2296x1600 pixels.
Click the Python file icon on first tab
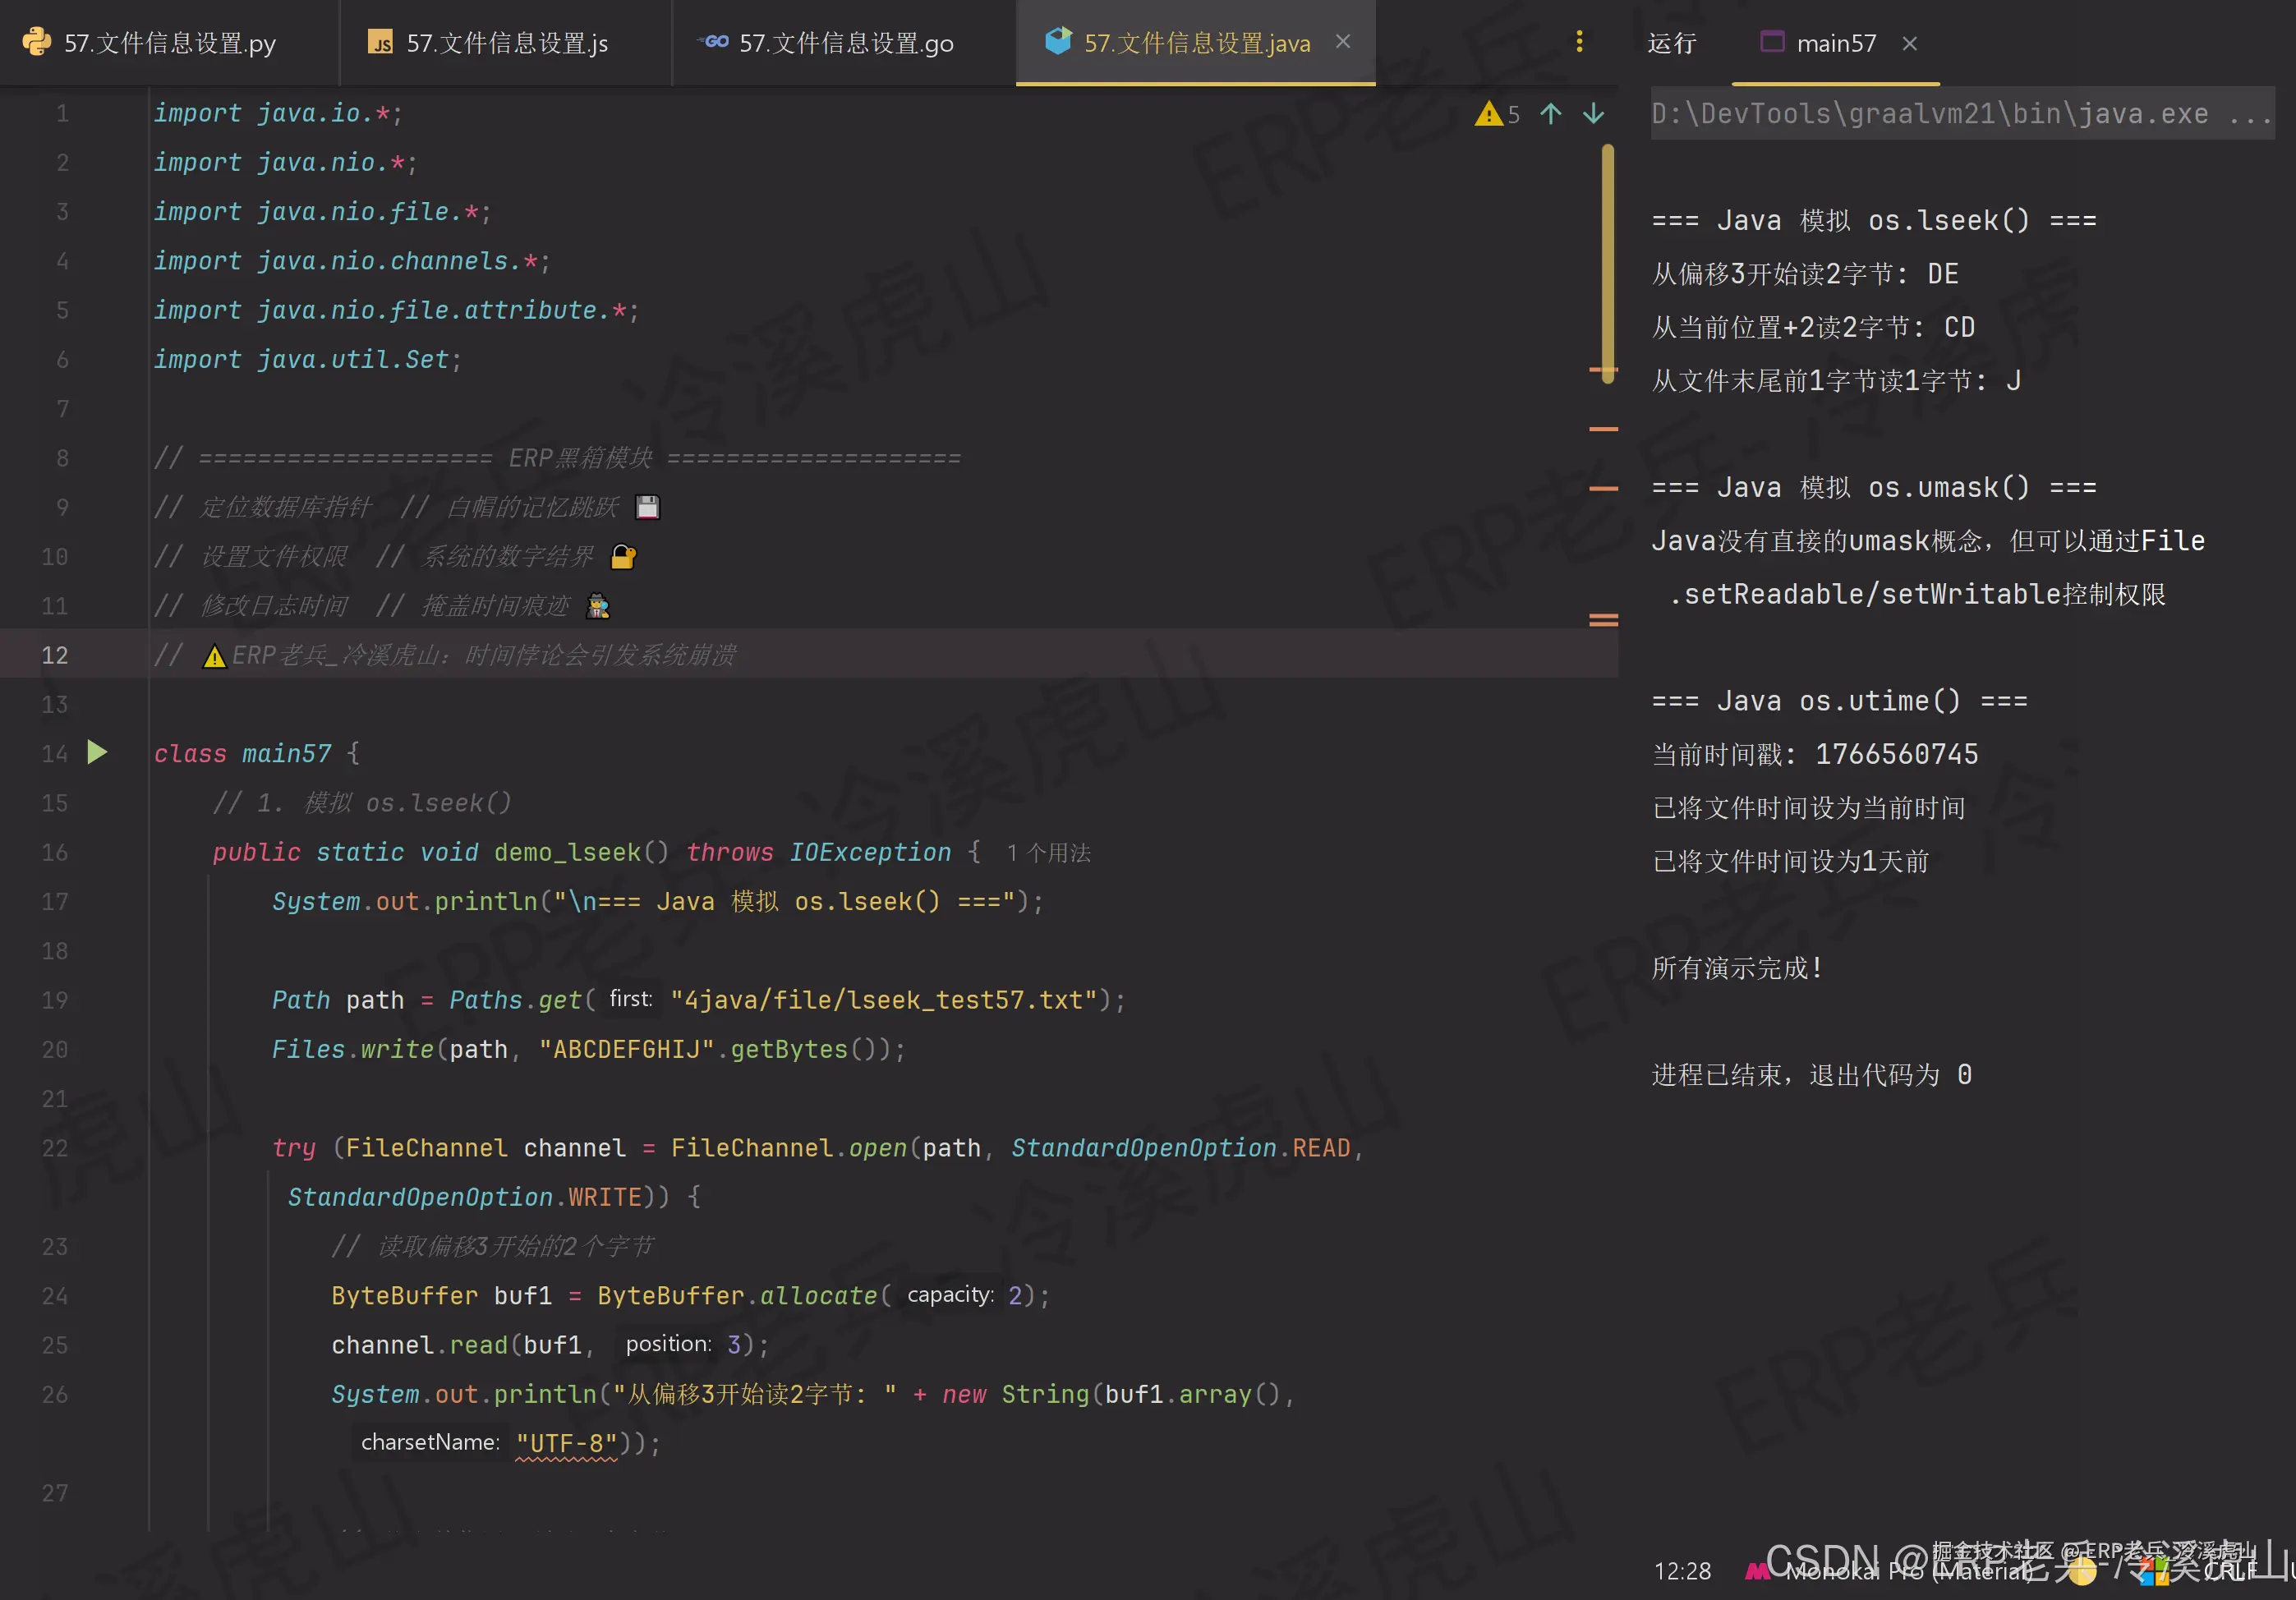click(36, 42)
